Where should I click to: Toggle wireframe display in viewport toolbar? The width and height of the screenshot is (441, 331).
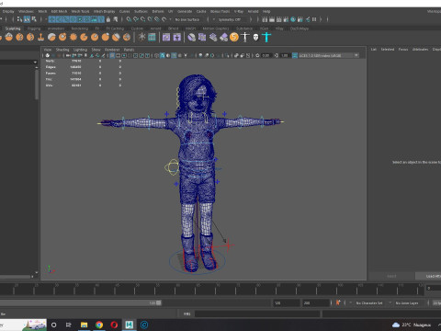pyautogui.click(x=156, y=55)
